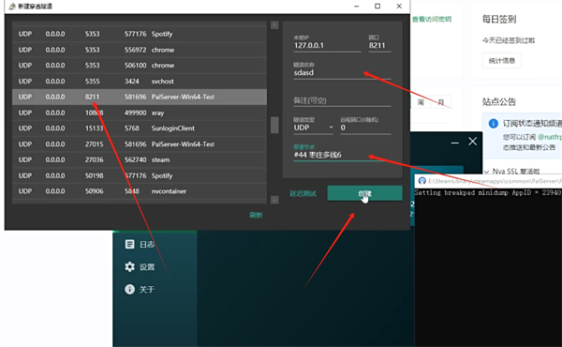Close the dark launcher window
The height and width of the screenshot is (347, 562).
point(473,142)
